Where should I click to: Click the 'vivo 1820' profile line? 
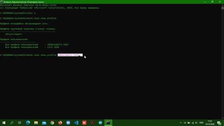32,47
